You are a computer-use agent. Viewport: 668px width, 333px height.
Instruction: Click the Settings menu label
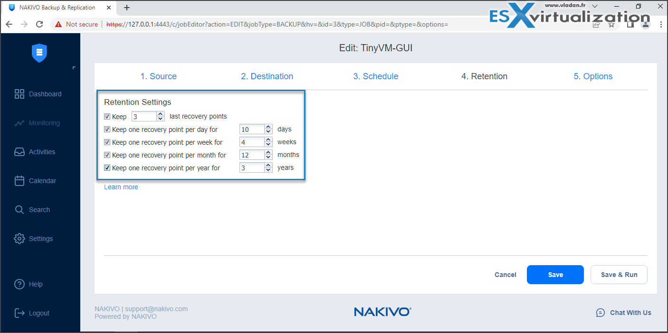(41, 239)
